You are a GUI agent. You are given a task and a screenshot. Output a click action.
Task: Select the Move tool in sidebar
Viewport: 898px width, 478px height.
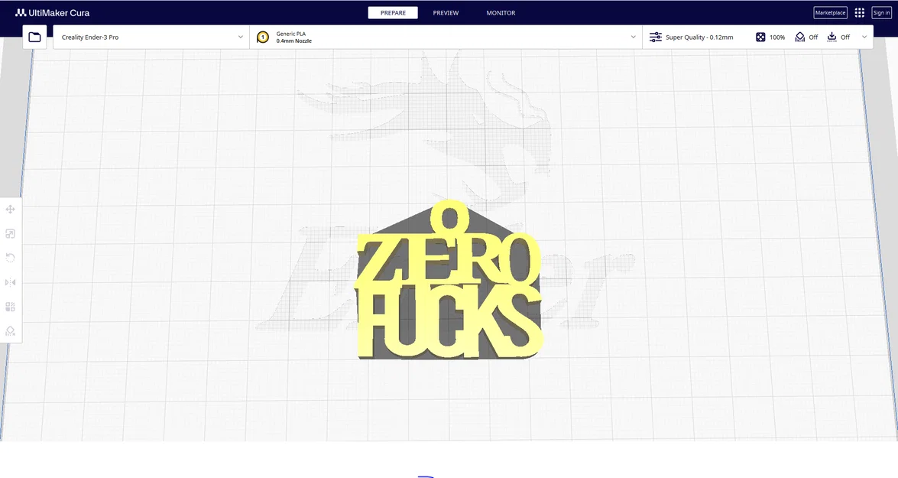click(x=10, y=210)
